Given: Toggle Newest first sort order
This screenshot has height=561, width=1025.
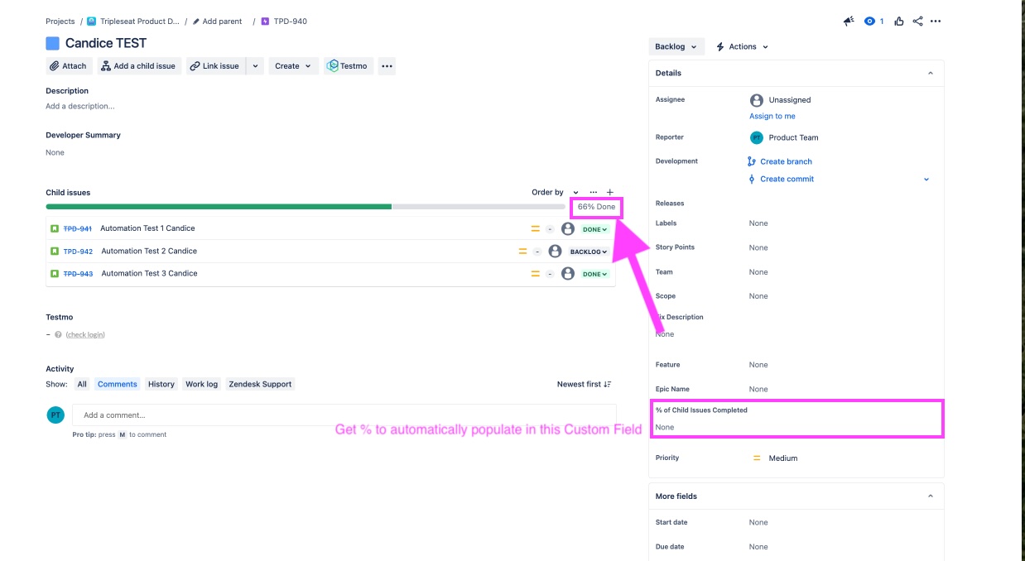Looking at the screenshot, I should click(x=585, y=384).
